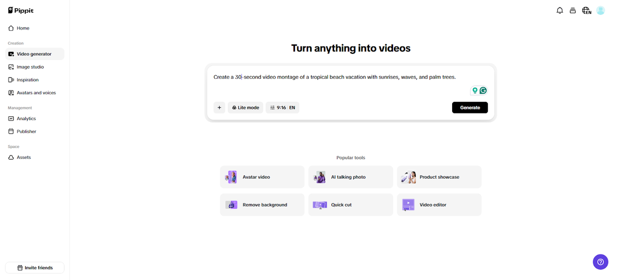Open the Image studio icon in sidebar
The image size is (621, 280).
(x=11, y=66)
